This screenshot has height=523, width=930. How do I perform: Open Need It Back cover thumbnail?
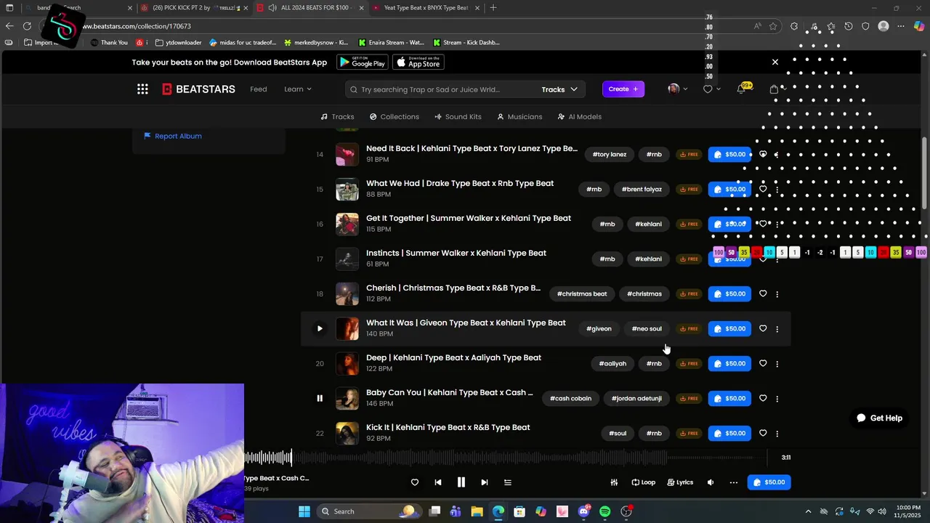pos(347,154)
